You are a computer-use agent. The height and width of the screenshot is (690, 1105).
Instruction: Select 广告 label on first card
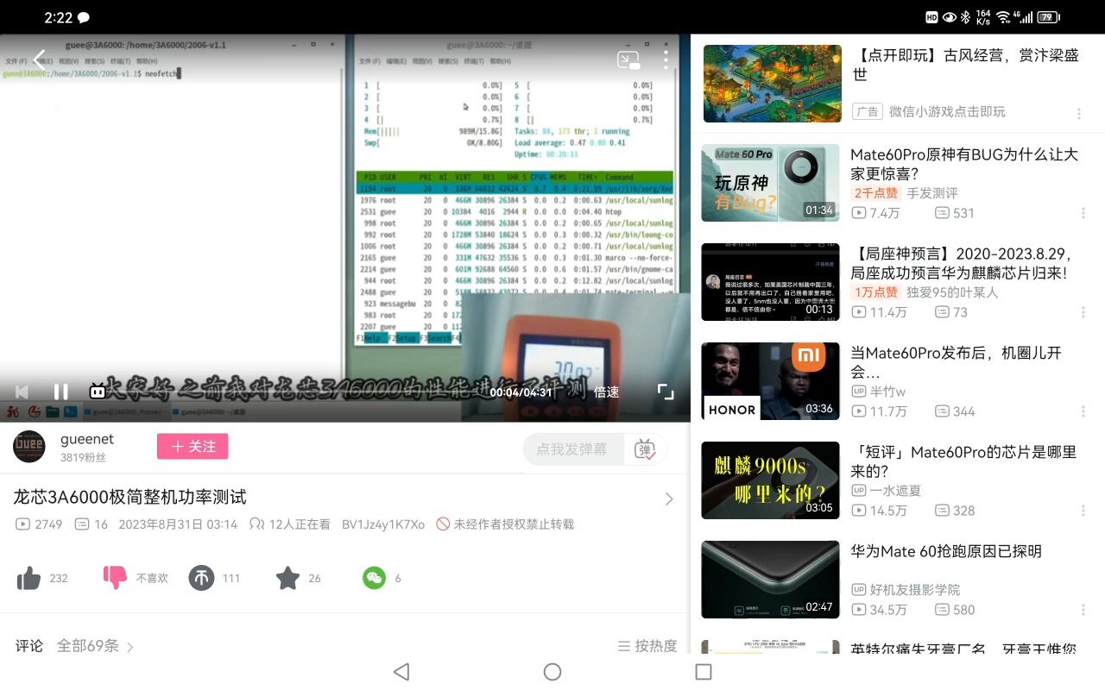(x=868, y=111)
